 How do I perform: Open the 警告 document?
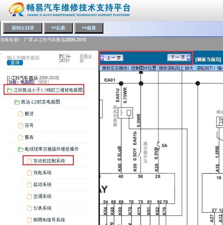tap(29, 137)
